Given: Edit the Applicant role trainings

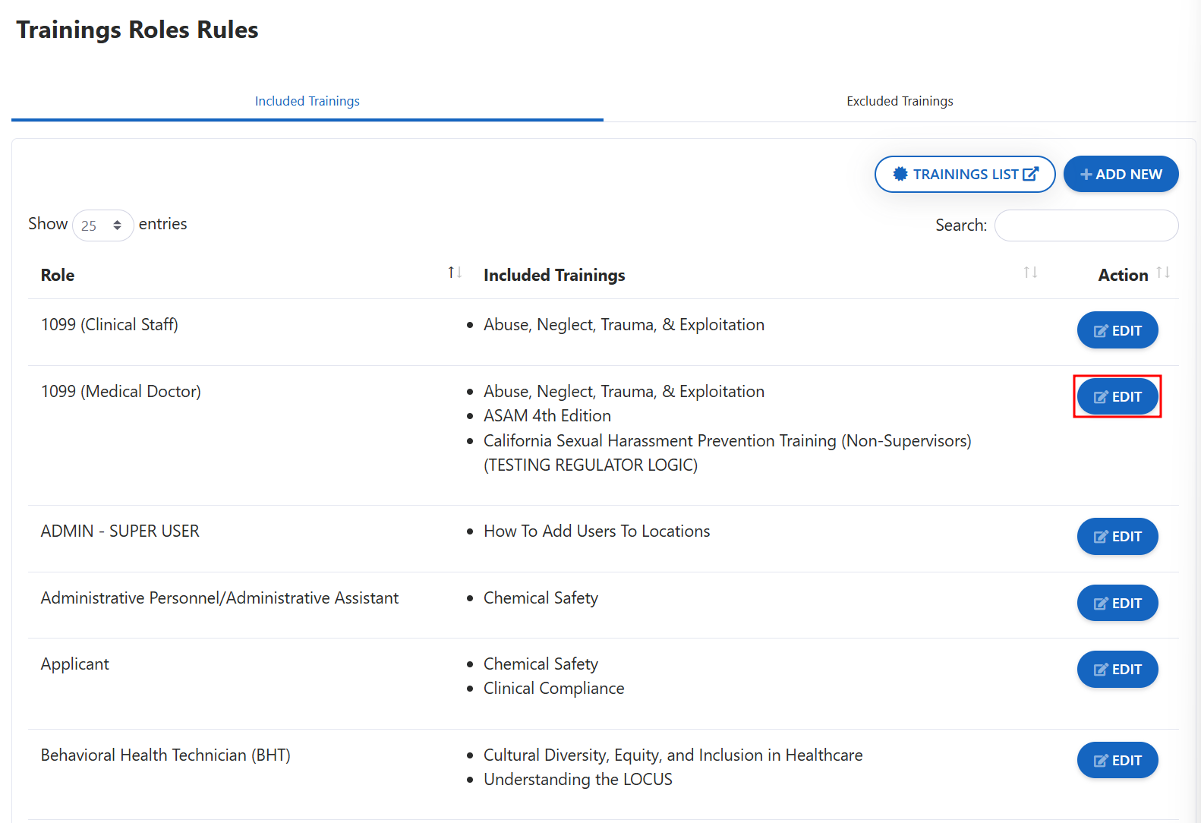Looking at the screenshot, I should pyautogui.click(x=1117, y=669).
